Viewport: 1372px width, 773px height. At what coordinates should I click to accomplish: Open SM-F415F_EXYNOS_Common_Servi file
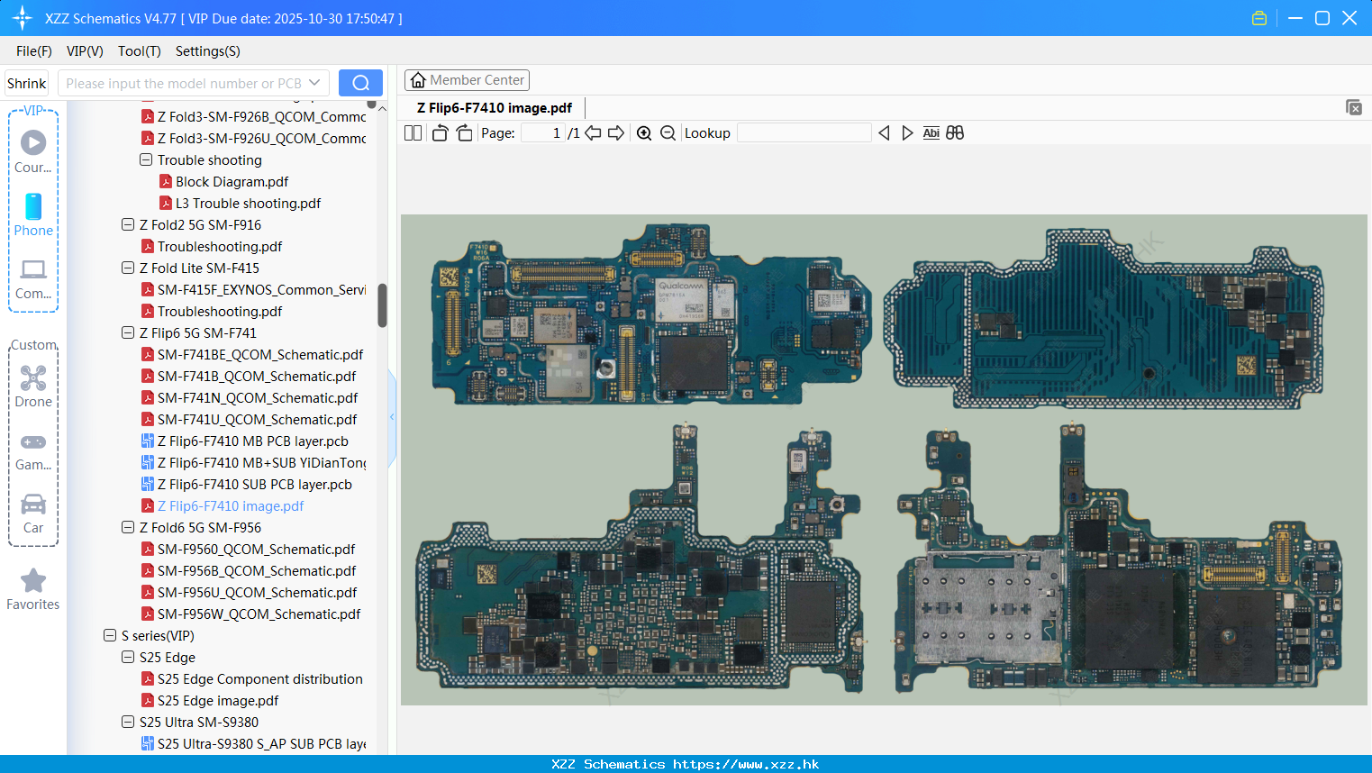(253, 289)
